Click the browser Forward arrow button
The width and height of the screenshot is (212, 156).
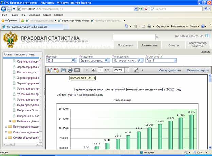click(9, 9)
